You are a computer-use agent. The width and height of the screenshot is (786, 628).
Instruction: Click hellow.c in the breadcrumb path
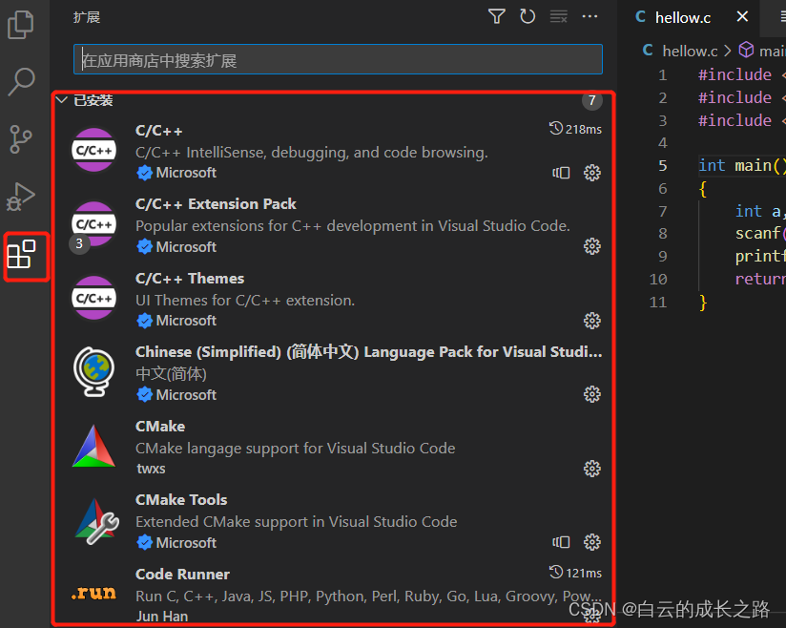pos(690,51)
